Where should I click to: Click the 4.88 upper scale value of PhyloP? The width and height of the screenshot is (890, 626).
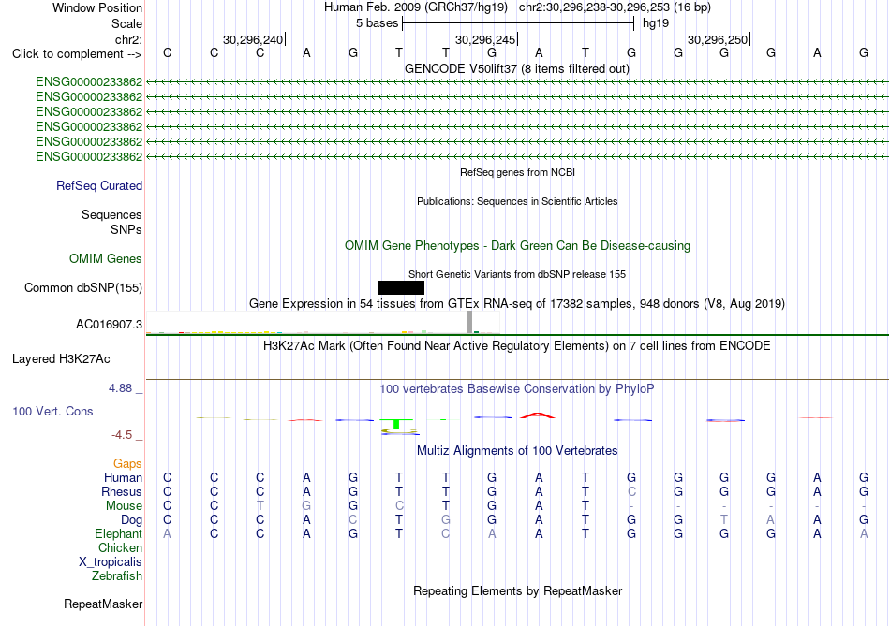[120, 388]
